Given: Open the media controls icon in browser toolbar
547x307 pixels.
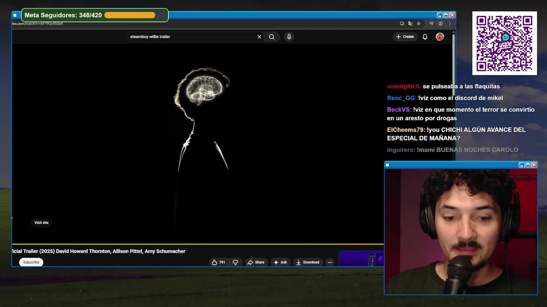Looking at the screenshot, I should point(432,23).
